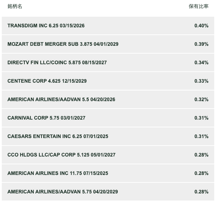
Task: Click the 0.40% holding ratio value
Action: pos(201,26)
